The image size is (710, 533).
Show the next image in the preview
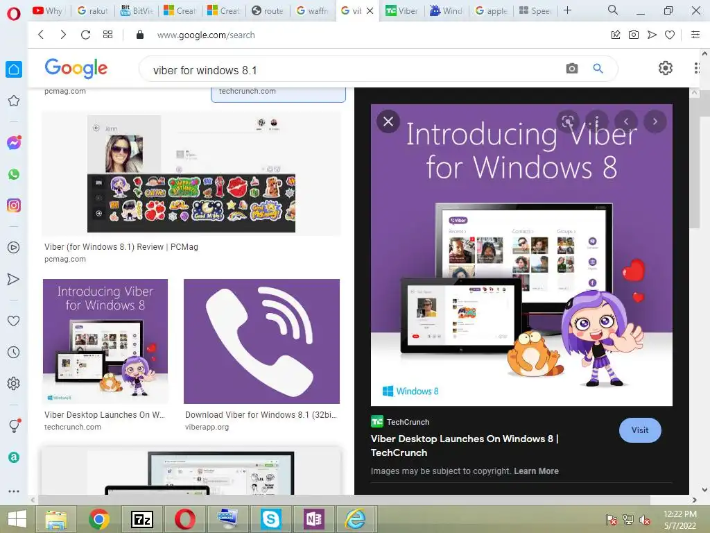[655, 121]
